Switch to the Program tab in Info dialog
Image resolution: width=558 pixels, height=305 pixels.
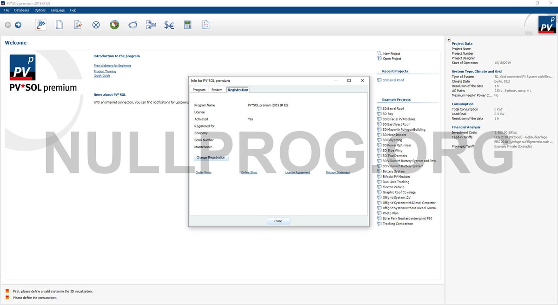199,90
